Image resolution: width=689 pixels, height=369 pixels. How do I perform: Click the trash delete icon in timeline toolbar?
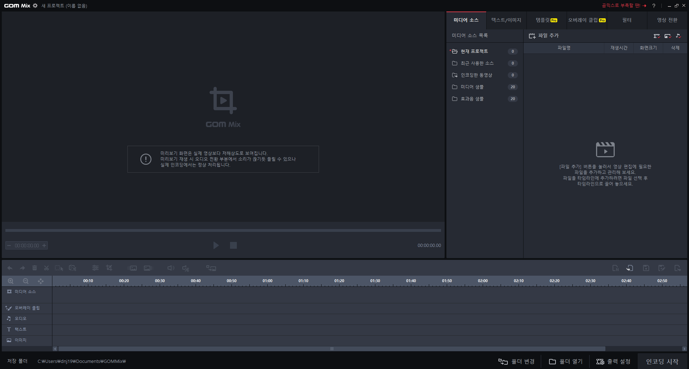[x=34, y=268]
